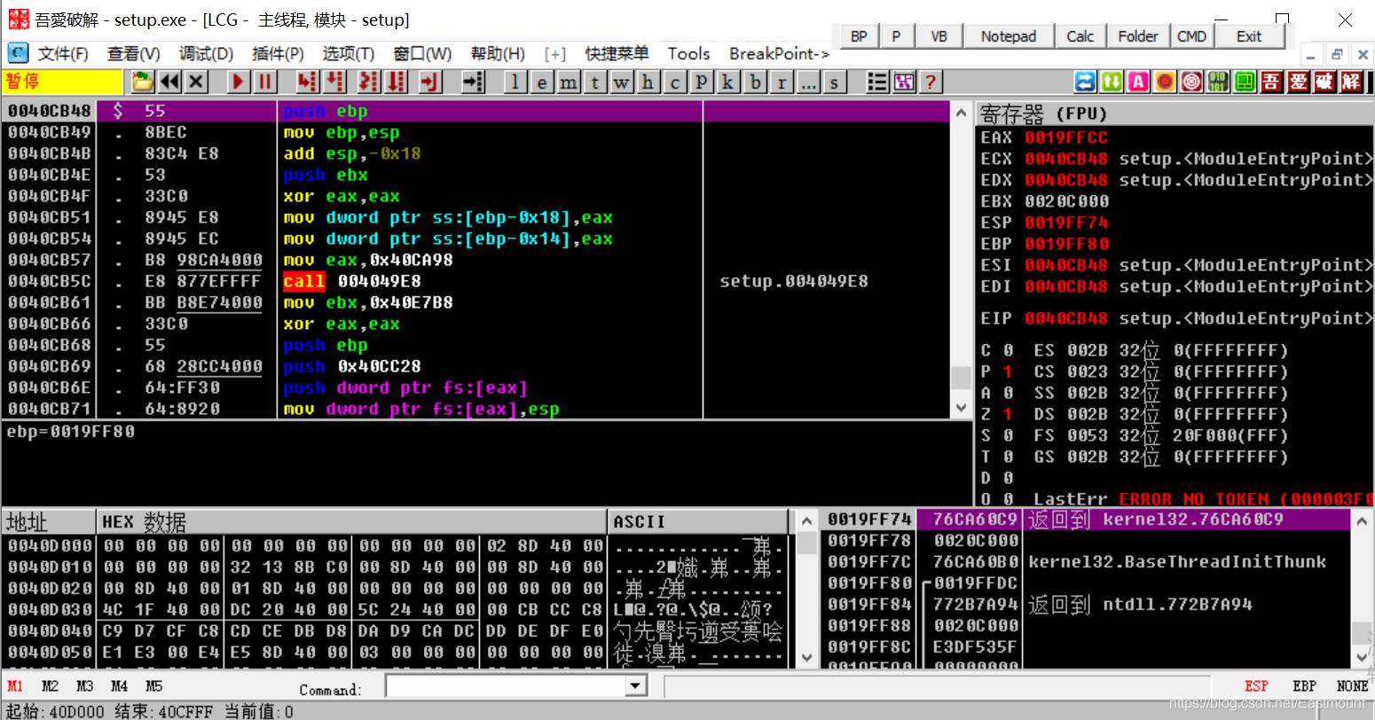The width and height of the screenshot is (1375, 720).
Task: Open a file with the folder icon
Action: pyautogui.click(x=143, y=82)
